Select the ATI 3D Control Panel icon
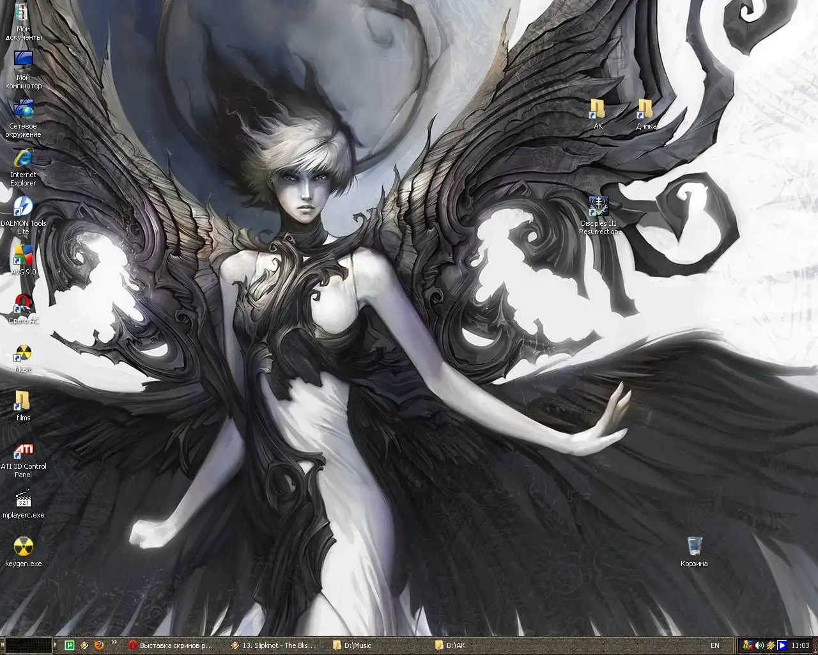 tap(23, 450)
